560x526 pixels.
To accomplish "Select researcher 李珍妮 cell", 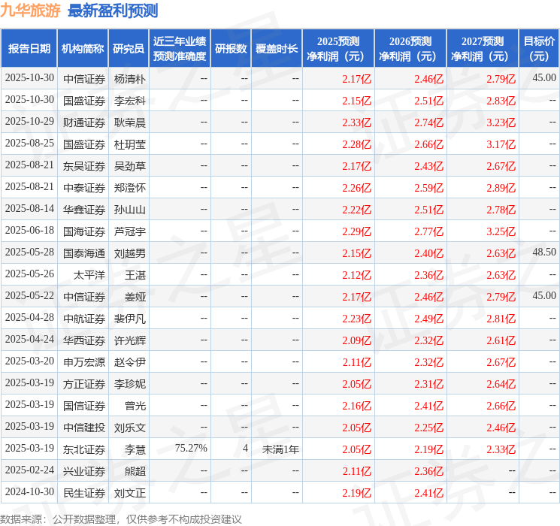I will click(129, 384).
